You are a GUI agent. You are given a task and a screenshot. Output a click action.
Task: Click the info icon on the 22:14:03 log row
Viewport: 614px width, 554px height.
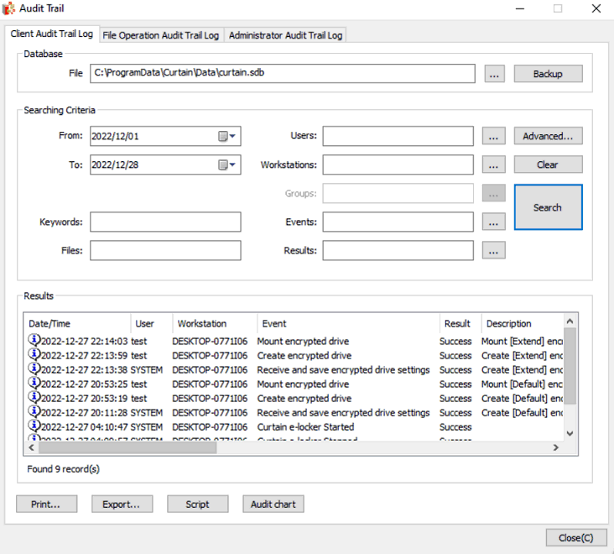click(34, 341)
